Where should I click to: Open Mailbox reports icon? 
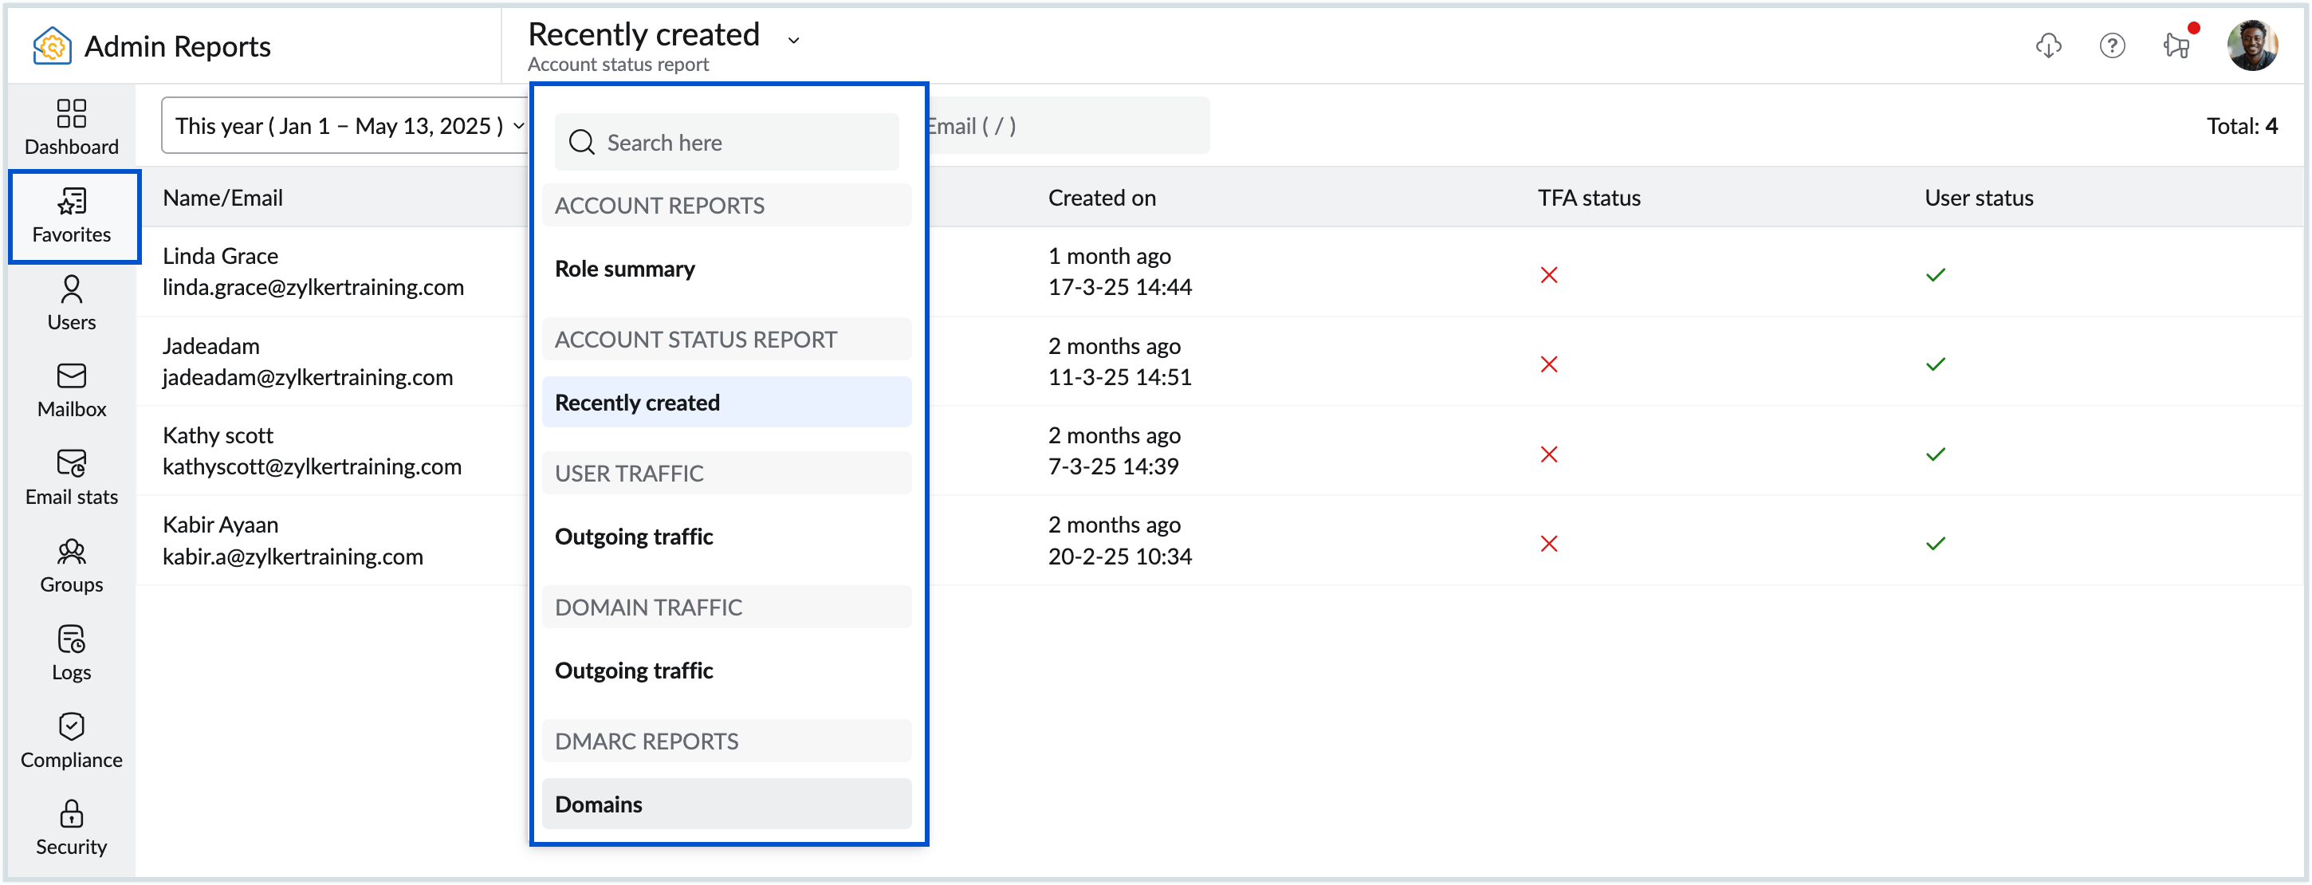(71, 391)
